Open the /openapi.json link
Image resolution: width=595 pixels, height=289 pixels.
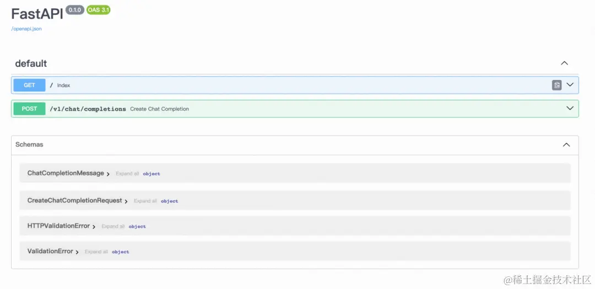click(x=26, y=29)
